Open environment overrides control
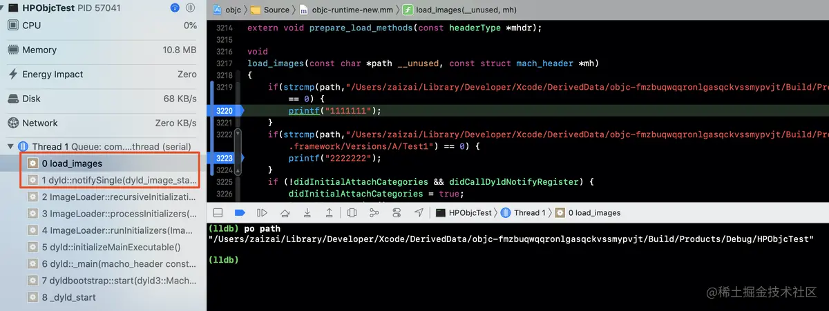Viewport: 829px width, 311px height. click(396, 212)
